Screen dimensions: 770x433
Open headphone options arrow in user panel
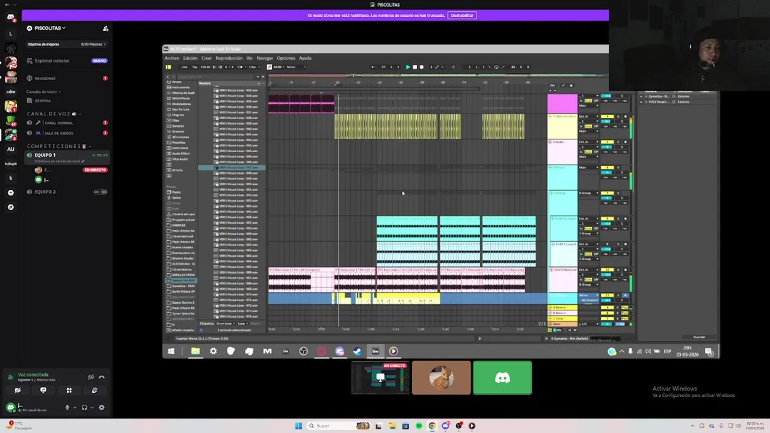point(92,408)
